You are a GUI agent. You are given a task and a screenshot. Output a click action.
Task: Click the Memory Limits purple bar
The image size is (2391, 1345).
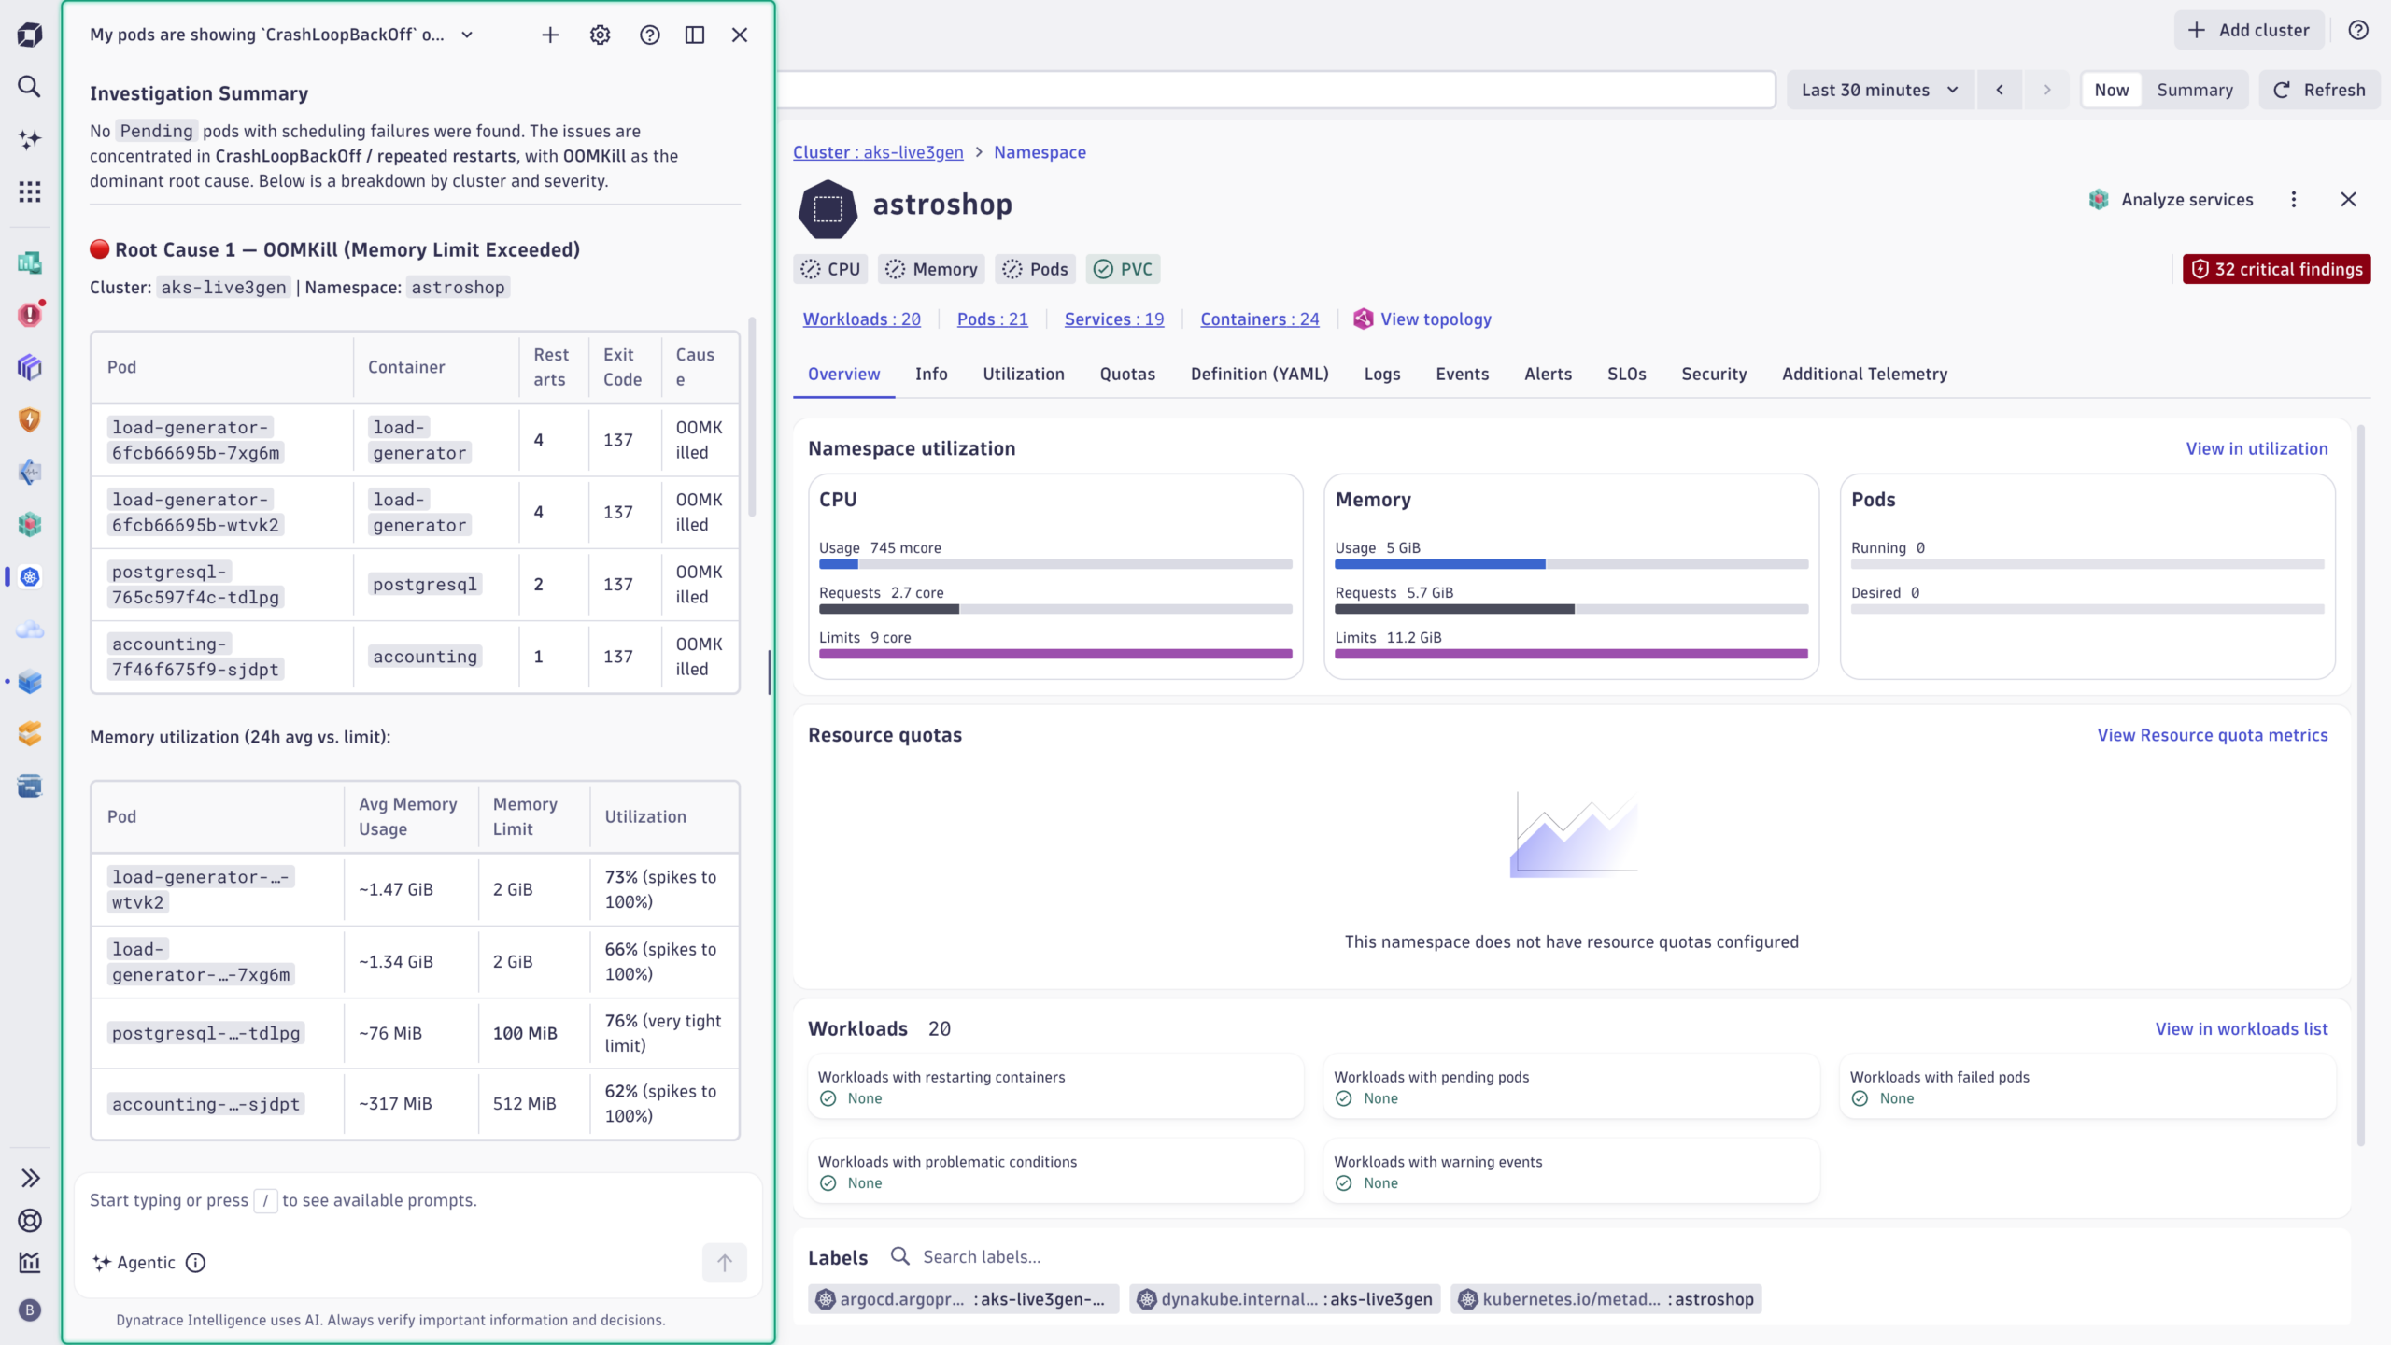click(1571, 654)
